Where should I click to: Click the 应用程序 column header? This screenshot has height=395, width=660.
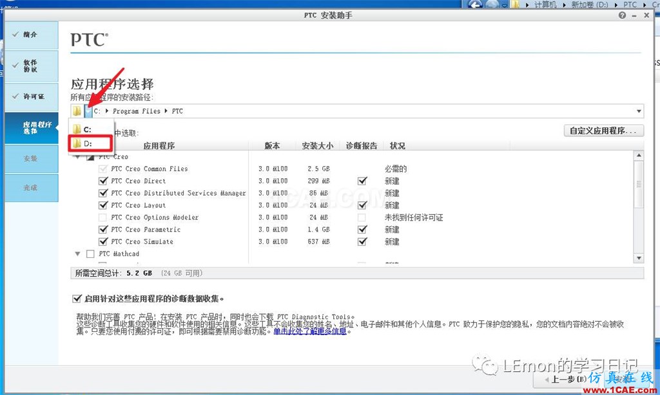(159, 146)
